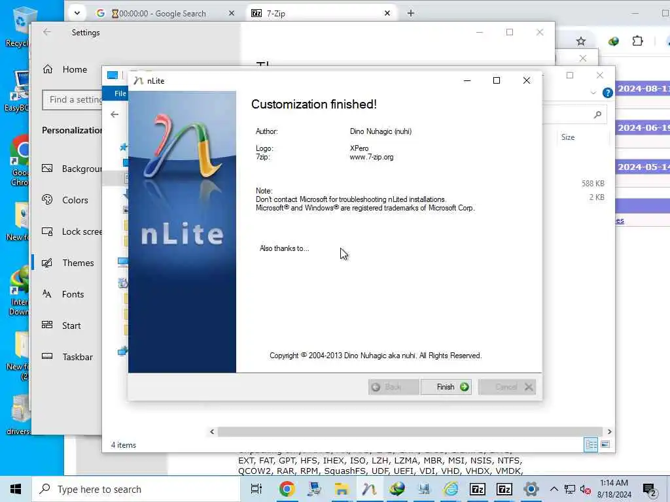Click the File Explorer search magnifier icon

598,114
